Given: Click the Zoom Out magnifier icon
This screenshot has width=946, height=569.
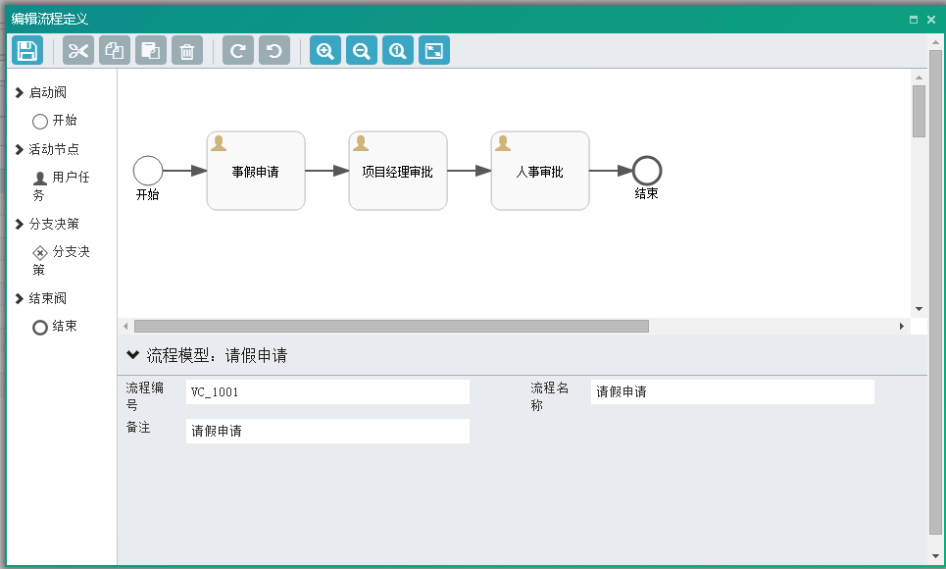Looking at the screenshot, I should coord(362,50).
